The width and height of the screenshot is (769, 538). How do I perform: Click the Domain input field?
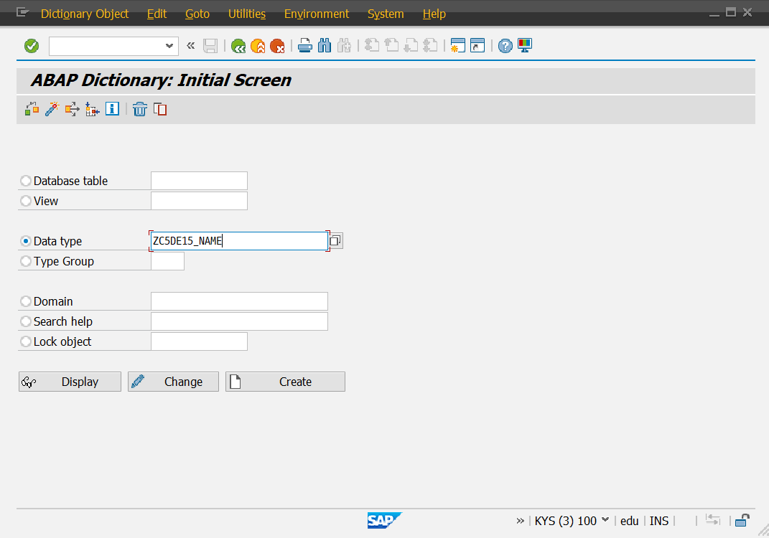[239, 301]
